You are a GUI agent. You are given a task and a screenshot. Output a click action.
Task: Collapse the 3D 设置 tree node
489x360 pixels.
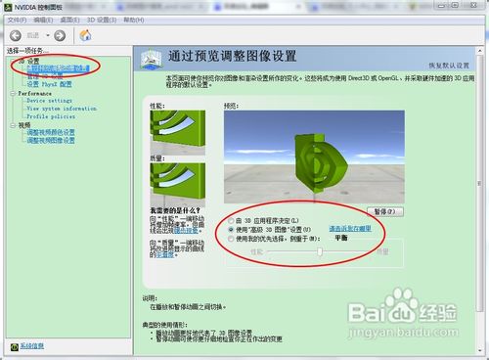14,61
